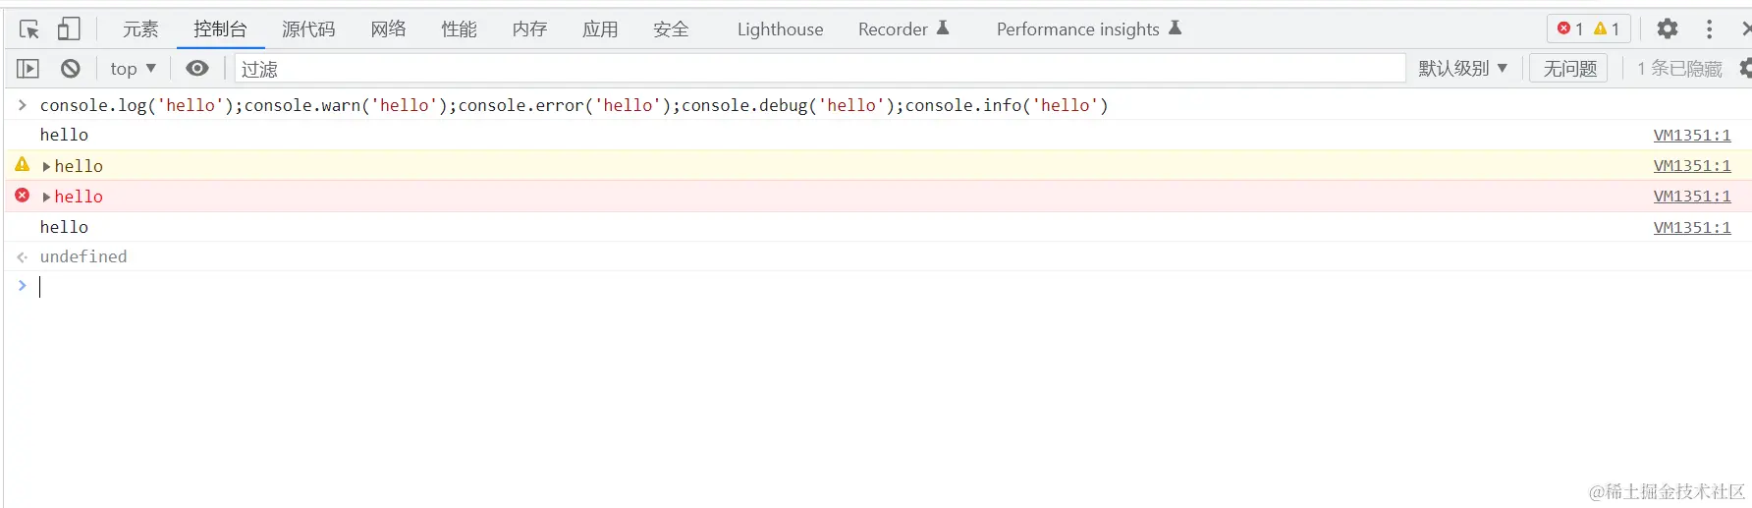Show the console sidebar panel icon
1752x508 pixels.
[27, 69]
